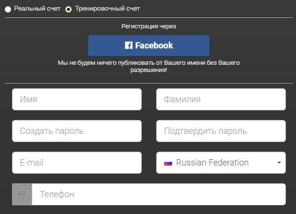Click the country dropdown arrow
Image resolution: width=296 pixels, height=214 pixels.
click(x=279, y=163)
